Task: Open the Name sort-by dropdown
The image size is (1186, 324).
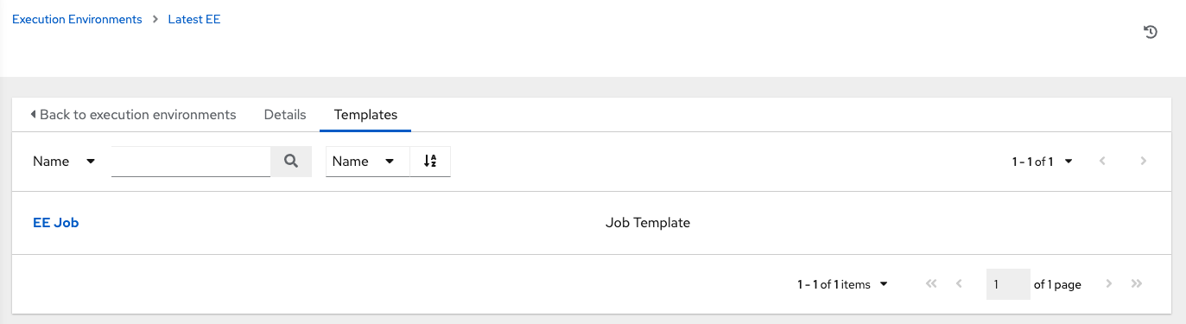Action: click(x=365, y=162)
